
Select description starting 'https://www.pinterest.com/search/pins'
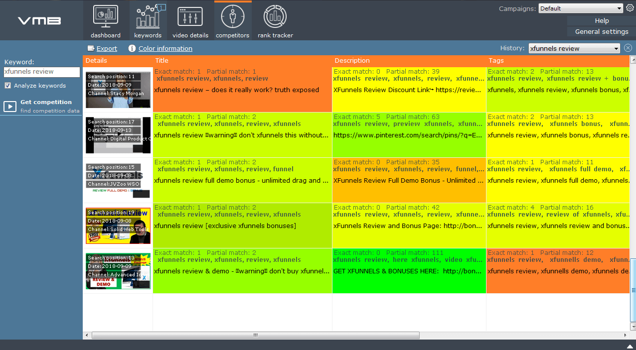(409, 135)
